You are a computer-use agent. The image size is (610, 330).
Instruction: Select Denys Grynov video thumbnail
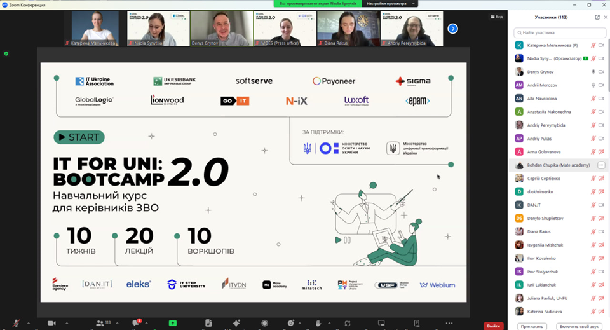pyautogui.click(x=222, y=29)
